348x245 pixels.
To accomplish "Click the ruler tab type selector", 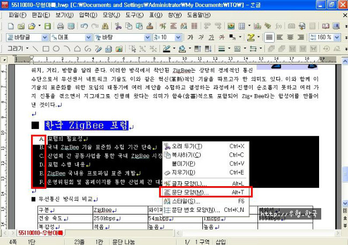I will (x=4, y=59).
